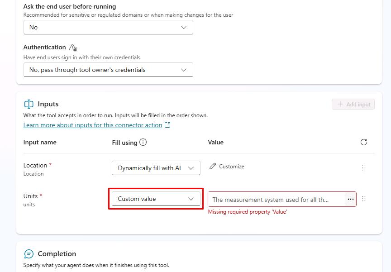The width and height of the screenshot is (391, 272).
Task: Click the Location input name label
Action: point(35,165)
